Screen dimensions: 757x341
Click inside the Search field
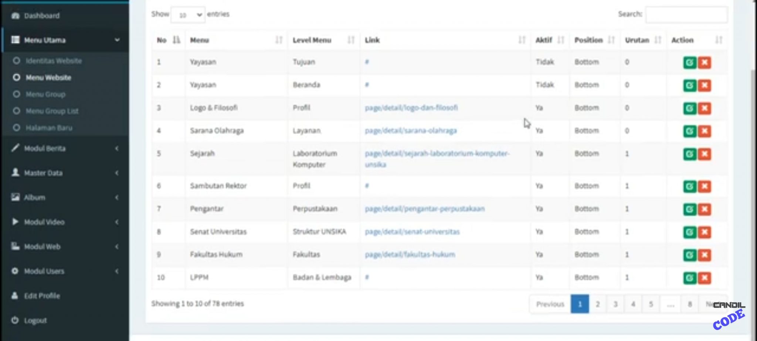tap(686, 15)
